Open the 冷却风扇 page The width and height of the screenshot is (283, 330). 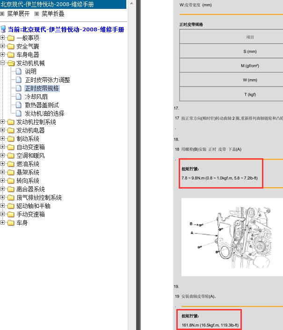click(x=36, y=97)
